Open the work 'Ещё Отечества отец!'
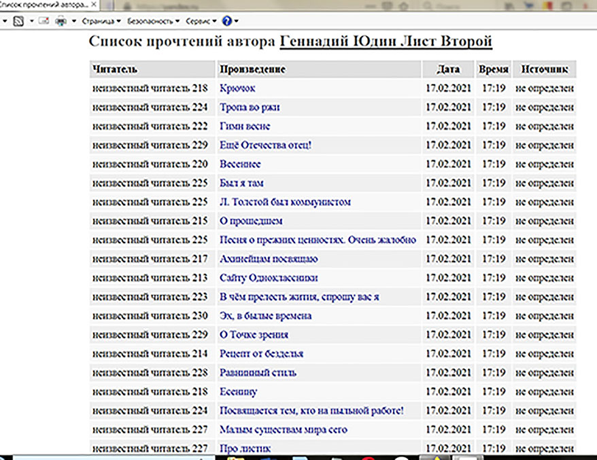This screenshot has width=597, height=460. click(266, 145)
